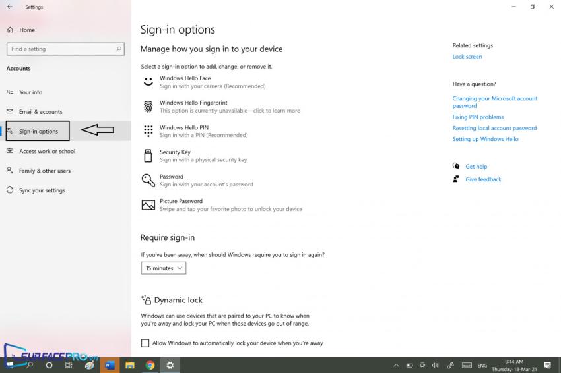Check Allow Windows to automatically lock device
Screen dimensions: 561x373
145,343
